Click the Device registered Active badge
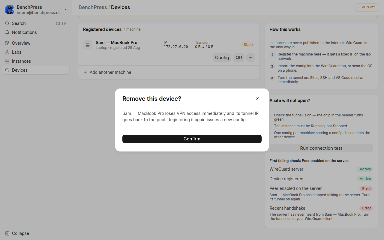This screenshot has height=240, width=384. pos(365,179)
